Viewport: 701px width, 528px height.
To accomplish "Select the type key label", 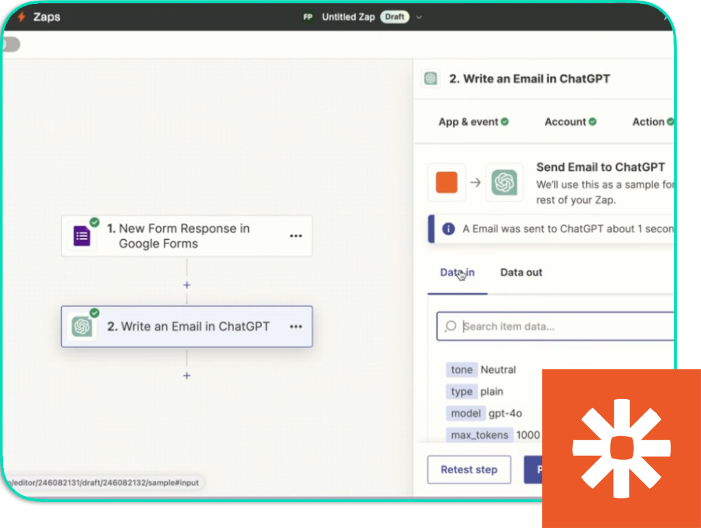I will coord(461,392).
